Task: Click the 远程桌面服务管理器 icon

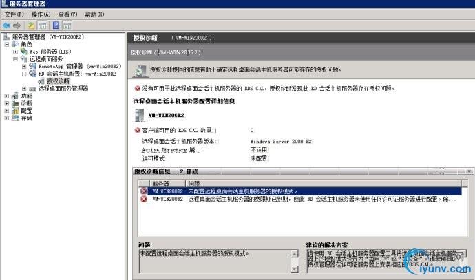Action: (33, 89)
